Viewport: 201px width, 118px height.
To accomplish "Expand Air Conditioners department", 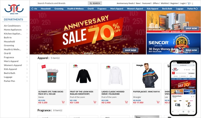I will [x=27, y=26].
